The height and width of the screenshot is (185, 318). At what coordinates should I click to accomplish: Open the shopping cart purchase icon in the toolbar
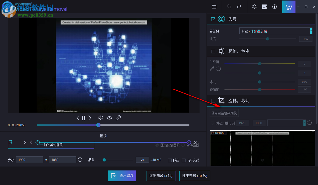[x=289, y=7]
